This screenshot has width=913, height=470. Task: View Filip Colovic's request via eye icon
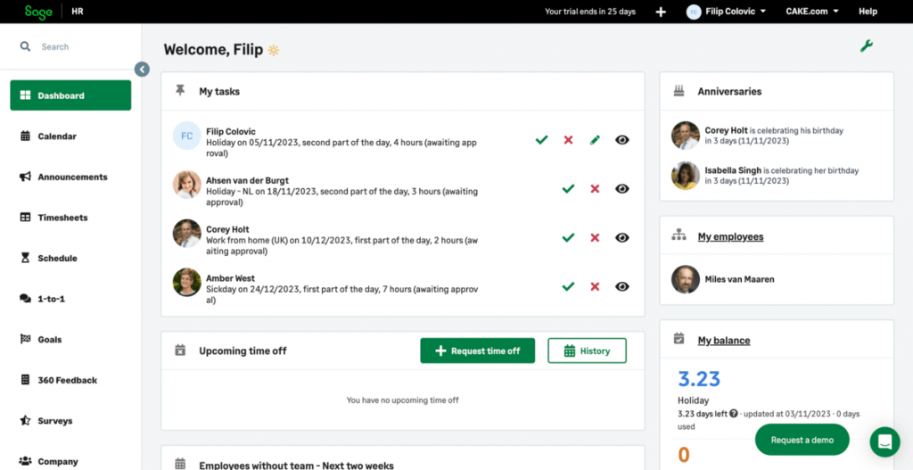622,140
